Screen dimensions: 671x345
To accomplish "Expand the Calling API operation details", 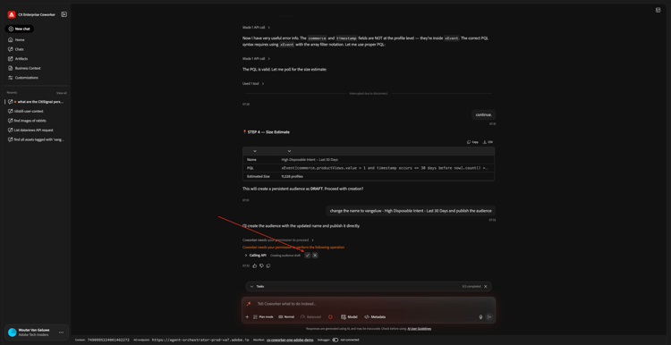I will click(246, 256).
